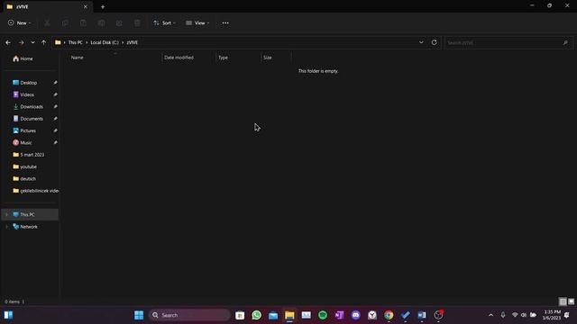Go back with the back arrow
This screenshot has width=577, height=324.
point(8,42)
